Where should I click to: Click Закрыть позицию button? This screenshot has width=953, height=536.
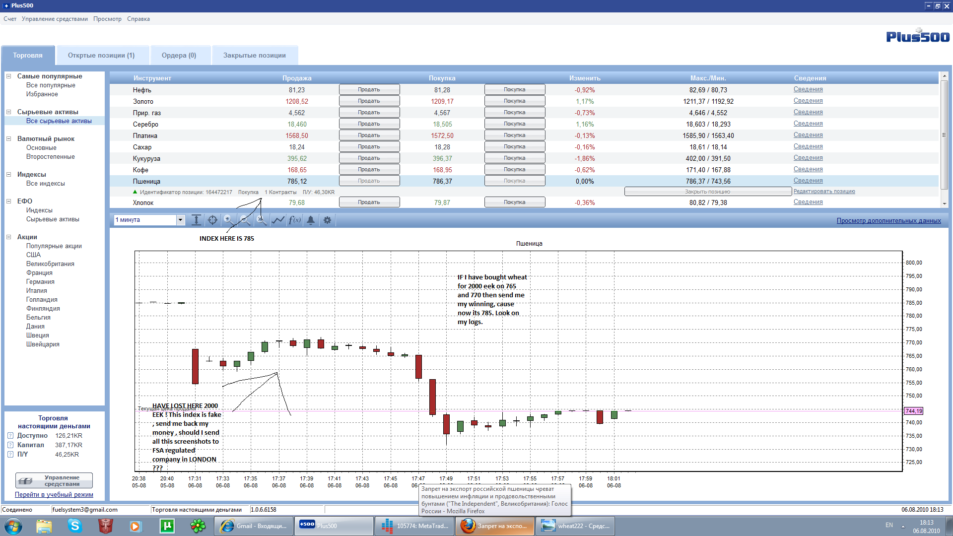pyautogui.click(x=707, y=192)
